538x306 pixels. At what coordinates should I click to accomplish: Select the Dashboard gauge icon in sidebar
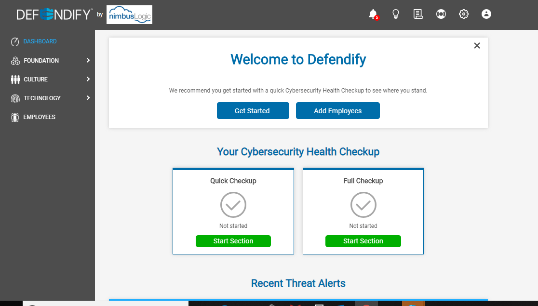tap(14, 41)
